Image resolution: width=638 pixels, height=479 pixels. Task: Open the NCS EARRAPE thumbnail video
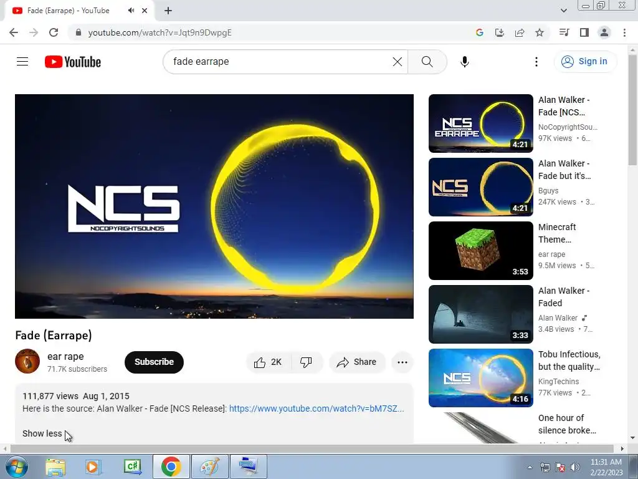(x=480, y=123)
